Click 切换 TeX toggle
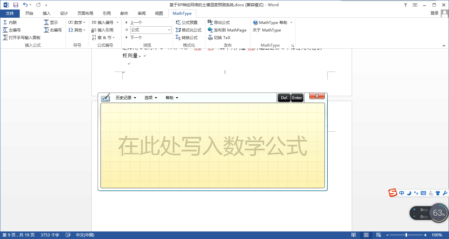 pyautogui.click(x=219, y=37)
